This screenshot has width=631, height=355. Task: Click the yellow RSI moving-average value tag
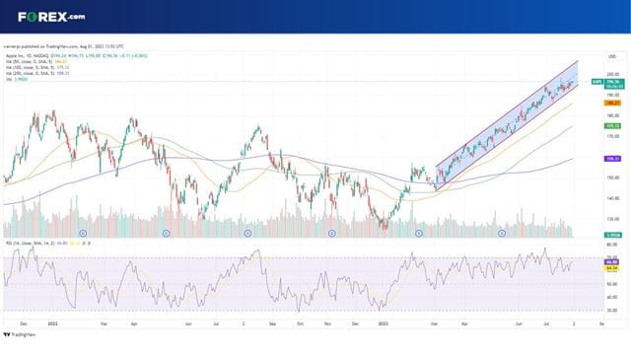pos(611,267)
